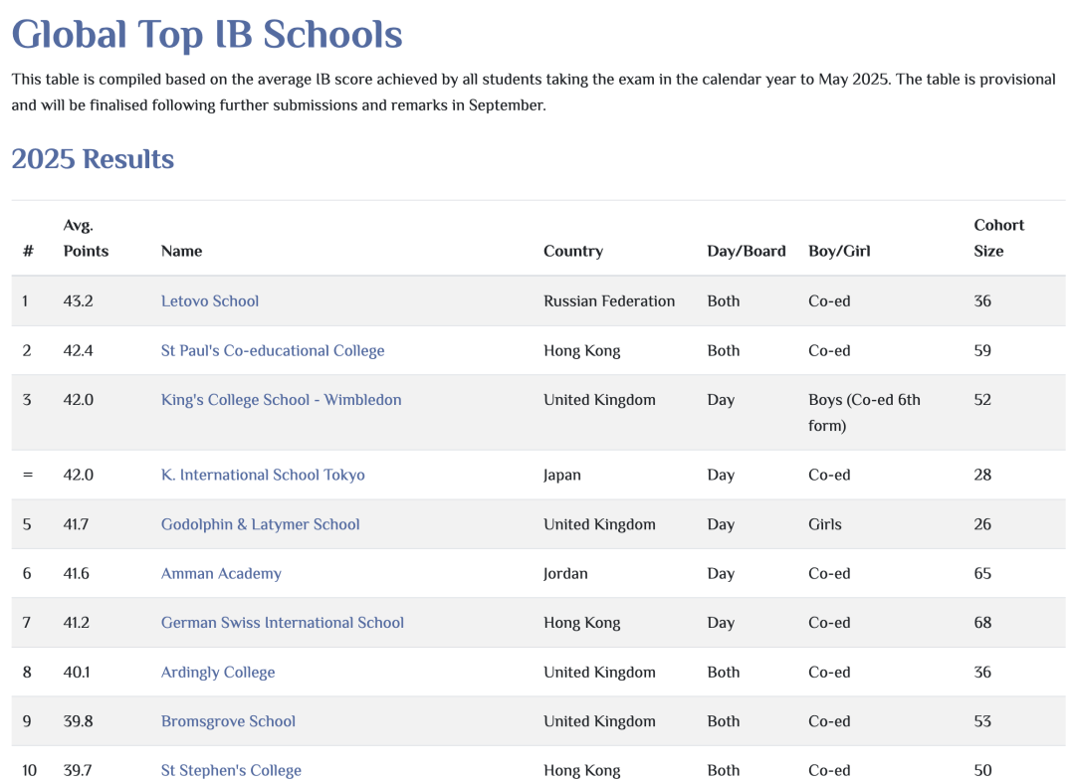
Task: Open the Letovo School link
Action: click(x=209, y=301)
